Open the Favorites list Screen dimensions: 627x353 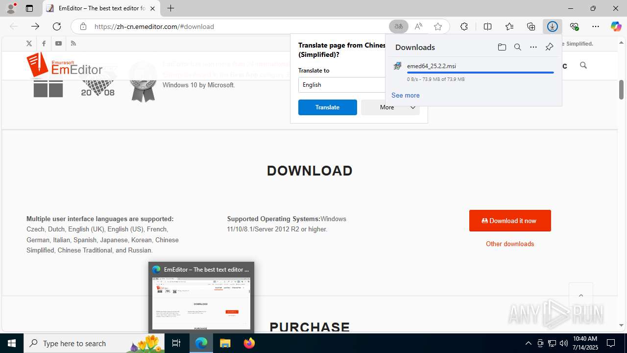click(x=509, y=26)
